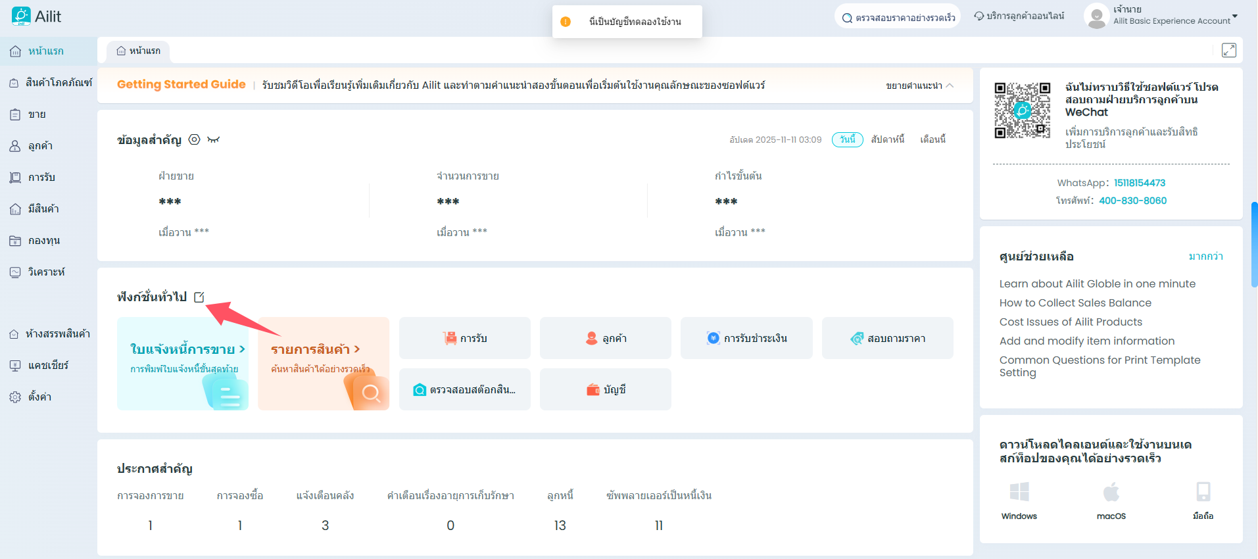Click the refresh icon next to ข้อมูลสำคัญ
Viewport: 1258px width, 559px height.
point(194,139)
